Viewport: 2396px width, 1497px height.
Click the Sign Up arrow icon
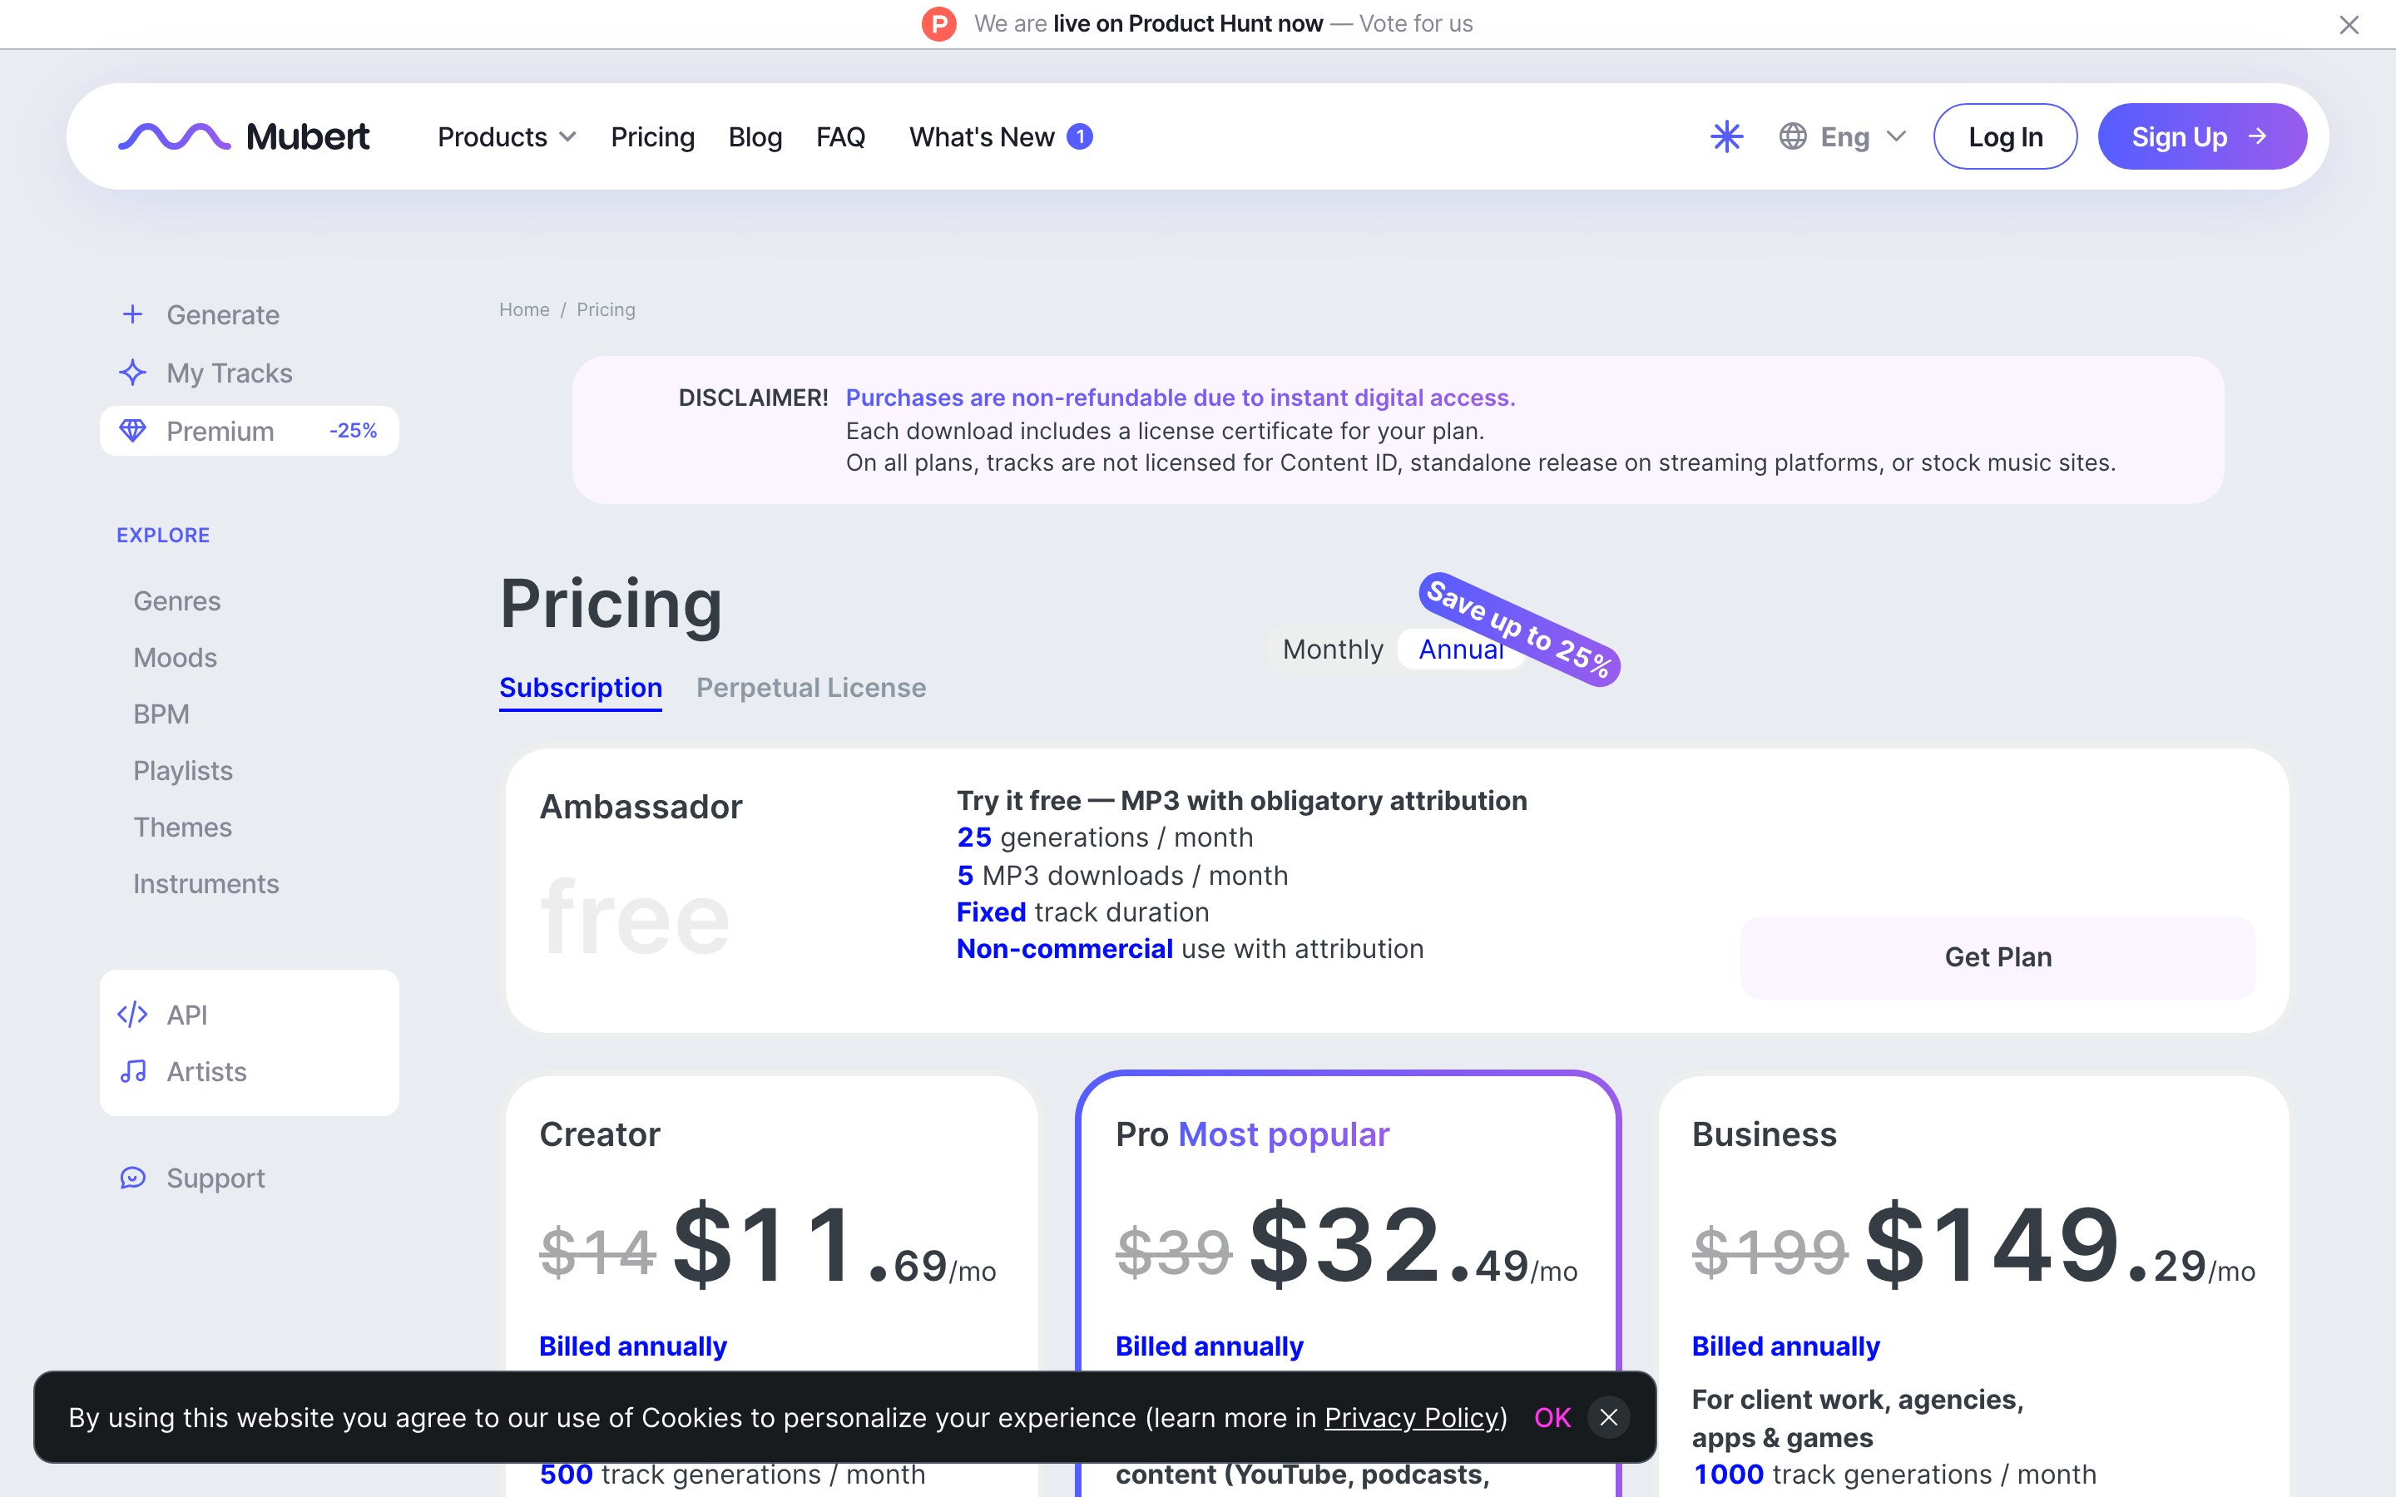click(2259, 136)
